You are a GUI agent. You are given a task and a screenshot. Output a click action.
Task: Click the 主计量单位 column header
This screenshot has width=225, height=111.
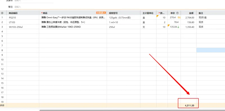point(148,13)
